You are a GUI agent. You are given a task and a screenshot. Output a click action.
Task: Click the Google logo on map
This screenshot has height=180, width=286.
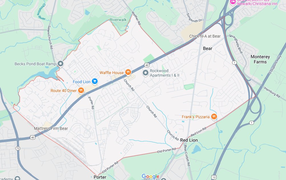click(150, 176)
